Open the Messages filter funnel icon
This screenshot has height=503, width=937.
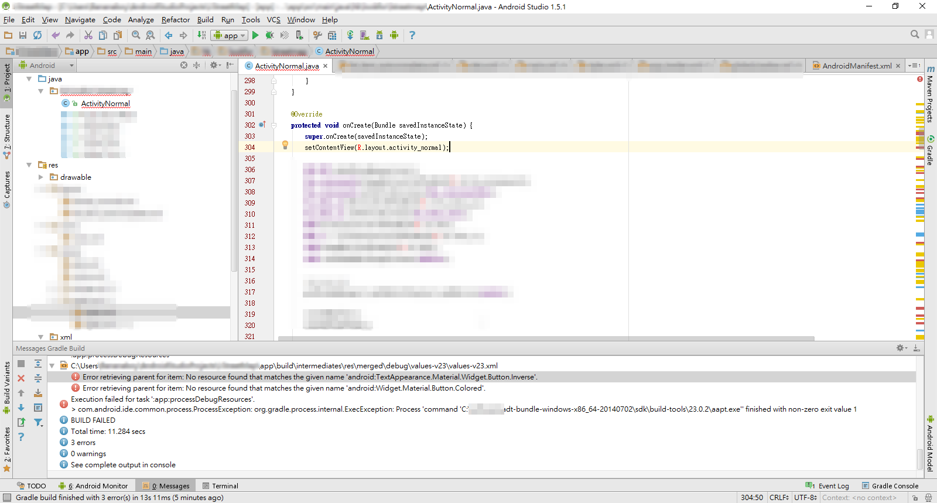point(38,422)
